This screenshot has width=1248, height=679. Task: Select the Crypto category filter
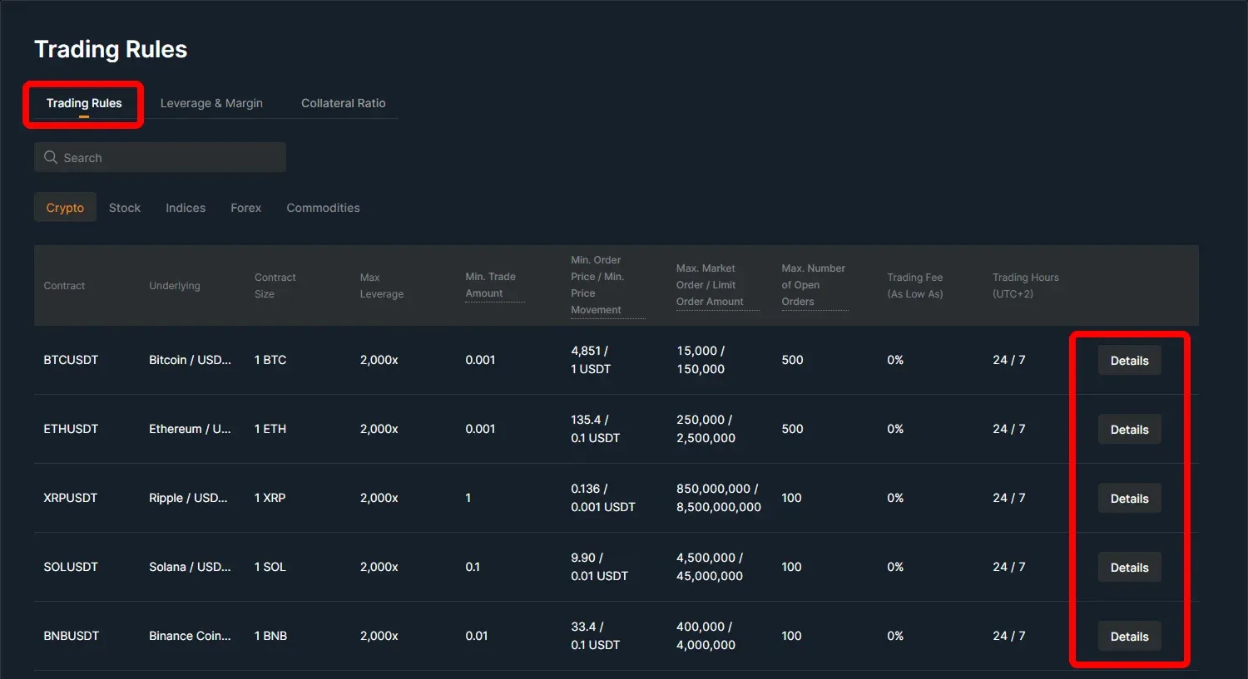[x=65, y=208]
